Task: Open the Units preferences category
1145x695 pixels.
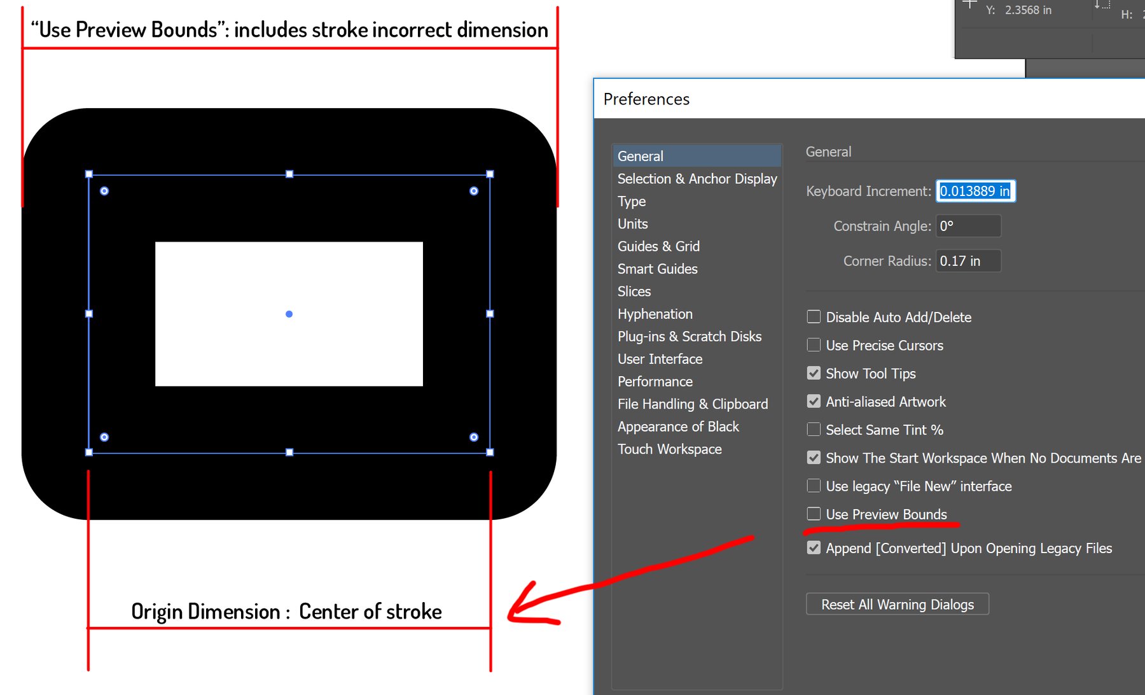Action: point(632,223)
